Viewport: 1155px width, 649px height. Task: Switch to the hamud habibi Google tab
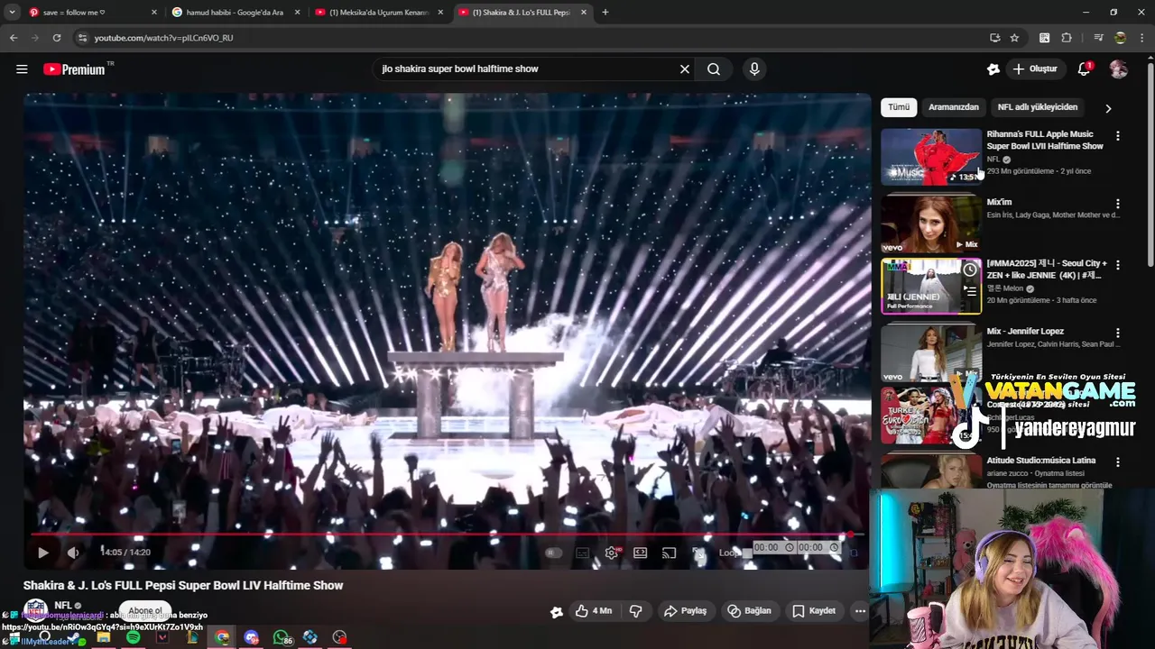click(236, 13)
